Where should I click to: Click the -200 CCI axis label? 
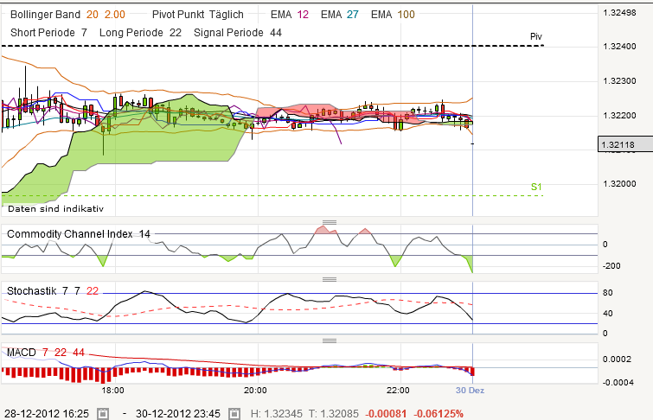click(x=611, y=266)
